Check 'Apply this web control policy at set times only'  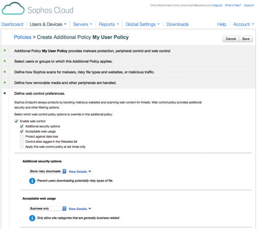[21, 146]
